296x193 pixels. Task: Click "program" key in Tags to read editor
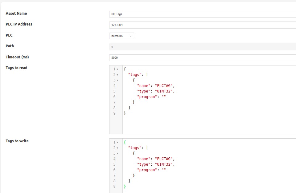[147, 97]
